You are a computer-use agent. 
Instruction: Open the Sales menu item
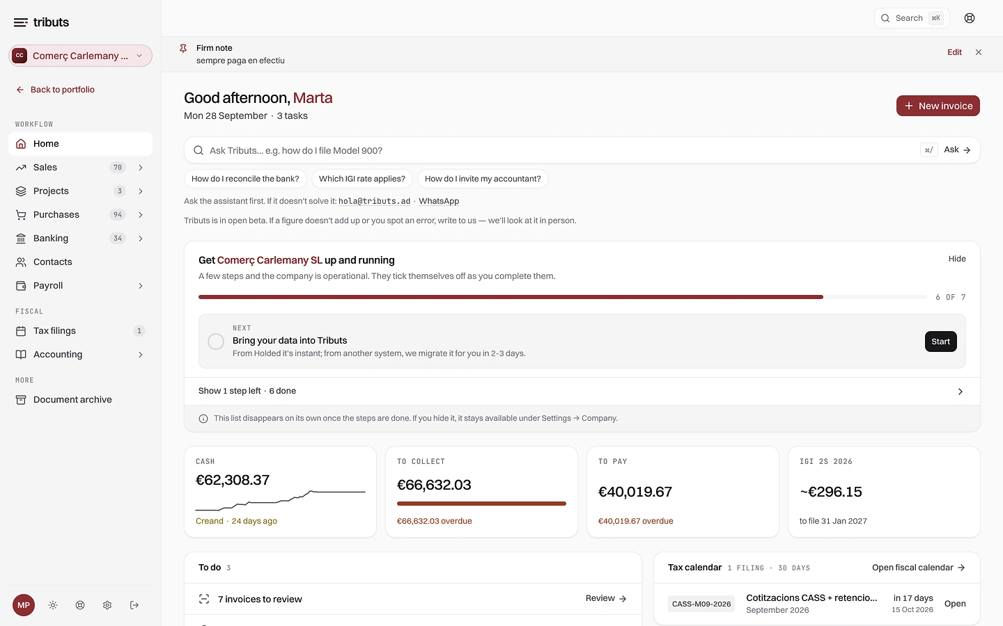pyautogui.click(x=80, y=168)
